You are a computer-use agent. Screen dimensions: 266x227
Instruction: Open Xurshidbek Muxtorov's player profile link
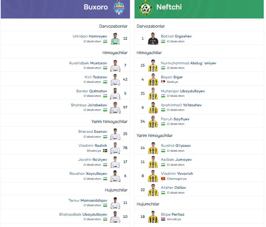pos(88,63)
